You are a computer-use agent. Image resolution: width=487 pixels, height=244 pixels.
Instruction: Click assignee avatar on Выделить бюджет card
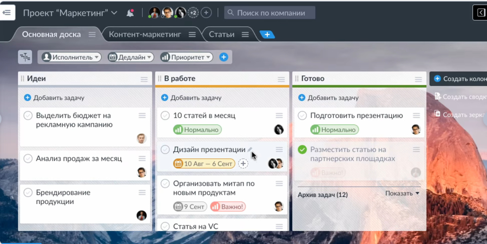pyautogui.click(x=141, y=139)
